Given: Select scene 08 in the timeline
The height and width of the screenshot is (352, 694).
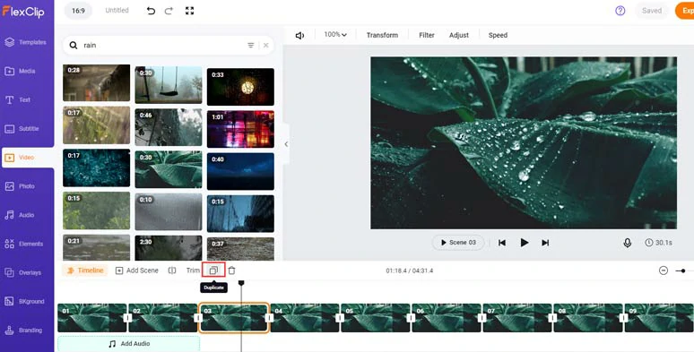Looking at the screenshot, I should pos(588,317).
